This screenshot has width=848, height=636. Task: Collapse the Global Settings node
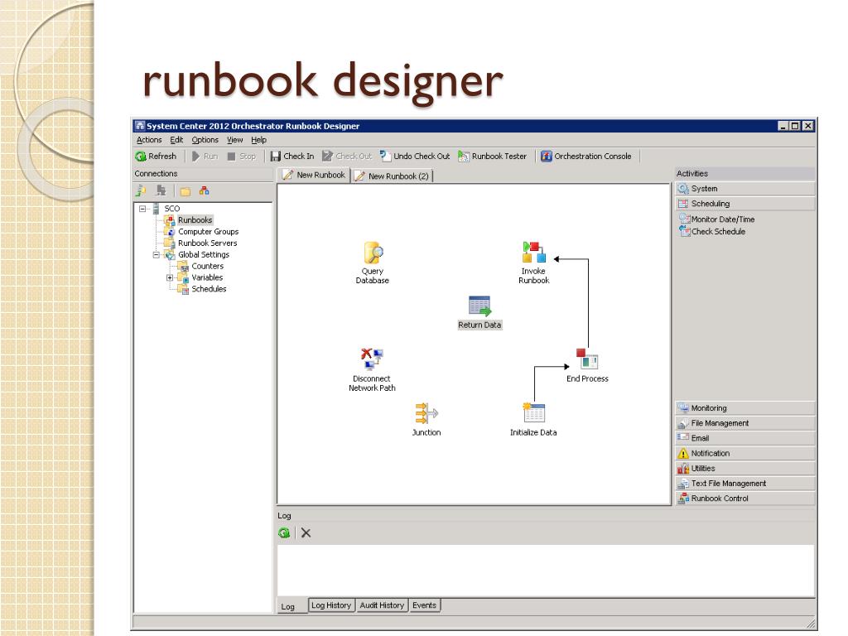pyautogui.click(x=157, y=255)
